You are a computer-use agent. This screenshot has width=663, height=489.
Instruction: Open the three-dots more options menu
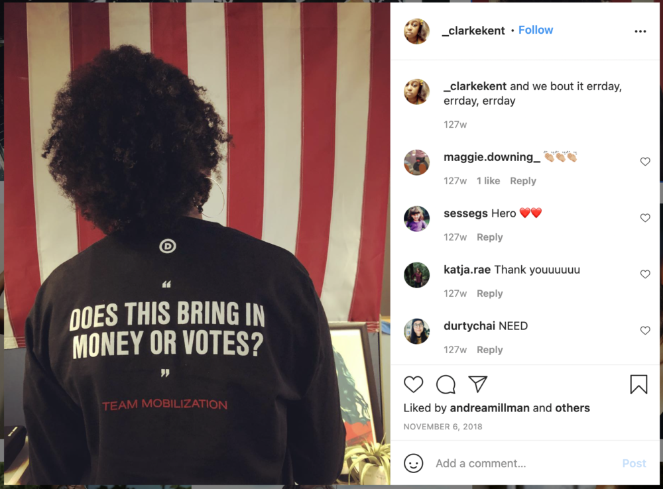[640, 31]
